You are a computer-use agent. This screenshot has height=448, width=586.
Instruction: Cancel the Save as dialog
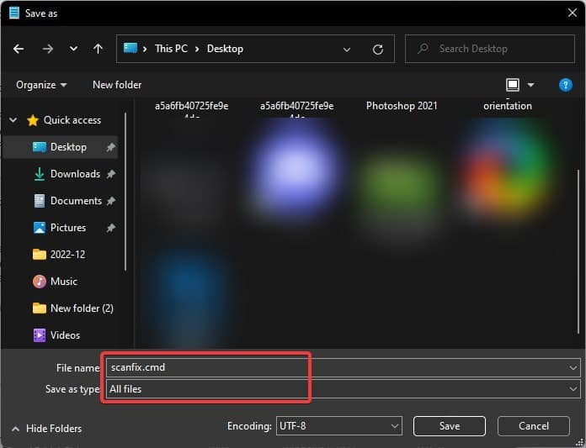(534, 426)
